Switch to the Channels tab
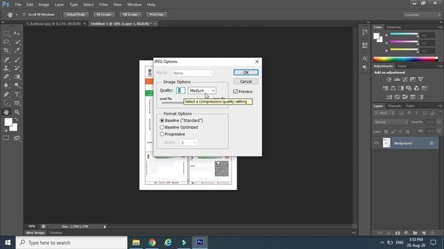Screen dimensions: 444x249 [395, 106]
